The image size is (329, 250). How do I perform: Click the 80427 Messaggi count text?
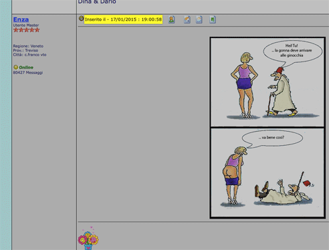[x=28, y=73]
